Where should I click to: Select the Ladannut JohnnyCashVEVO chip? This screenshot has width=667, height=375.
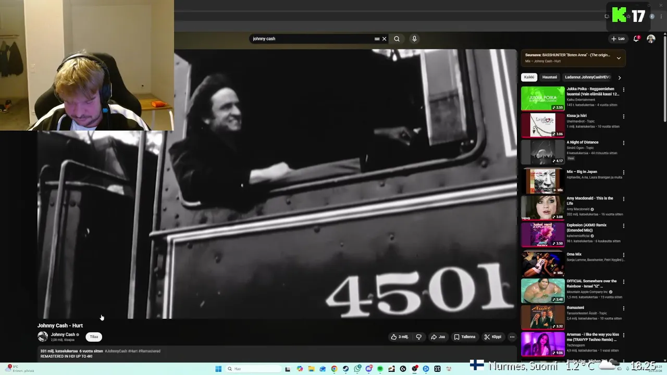(x=587, y=77)
